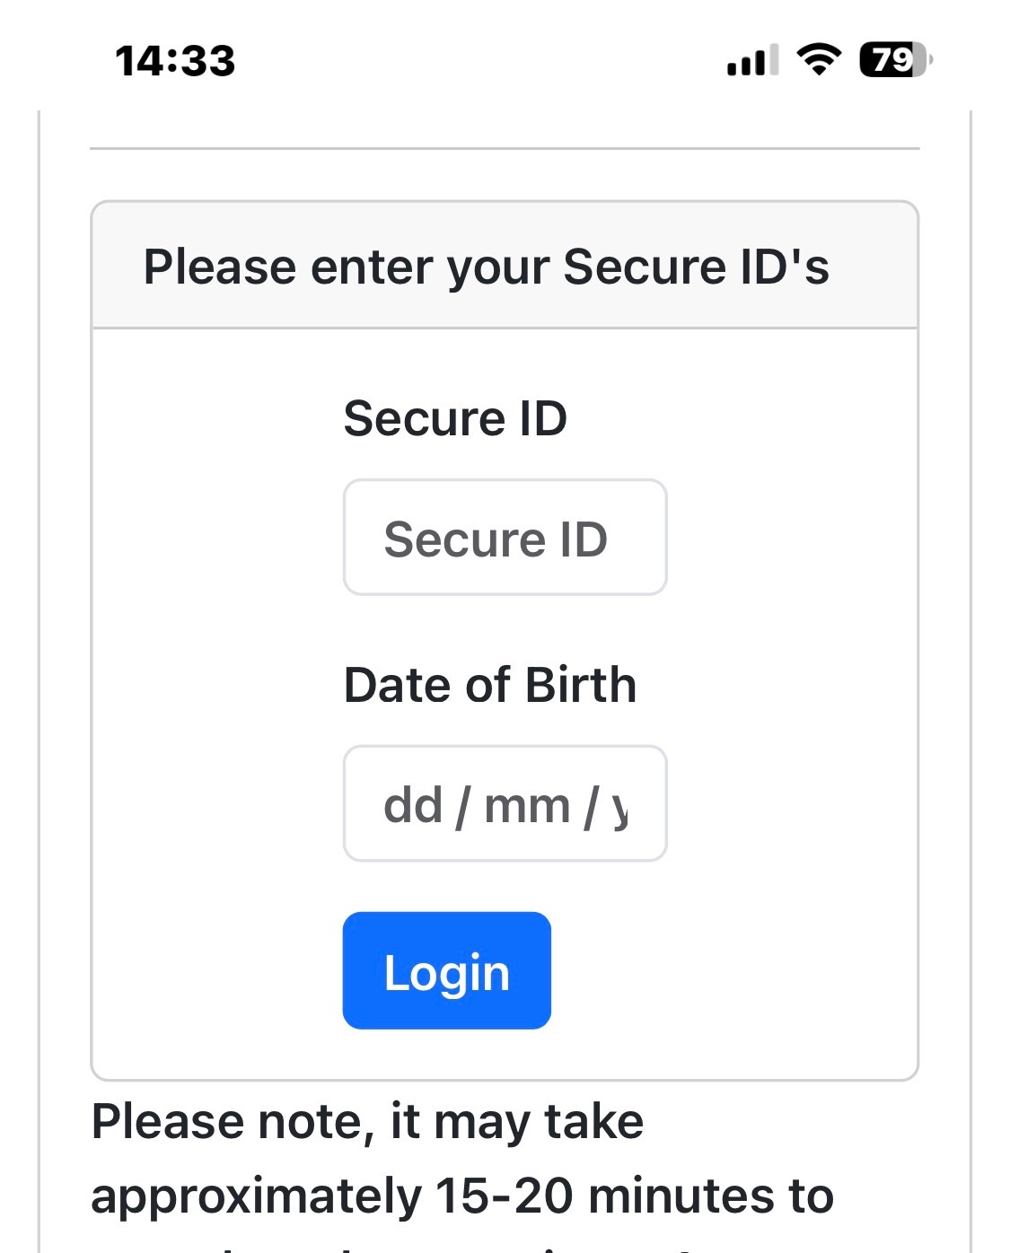This screenshot has width=1010, height=1253.
Task: Click the "Please enter your Secure ID's" header
Action: [487, 267]
